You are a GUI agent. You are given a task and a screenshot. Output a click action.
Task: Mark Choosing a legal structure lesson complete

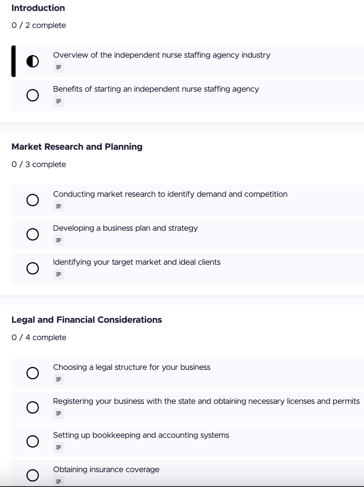[33, 373]
